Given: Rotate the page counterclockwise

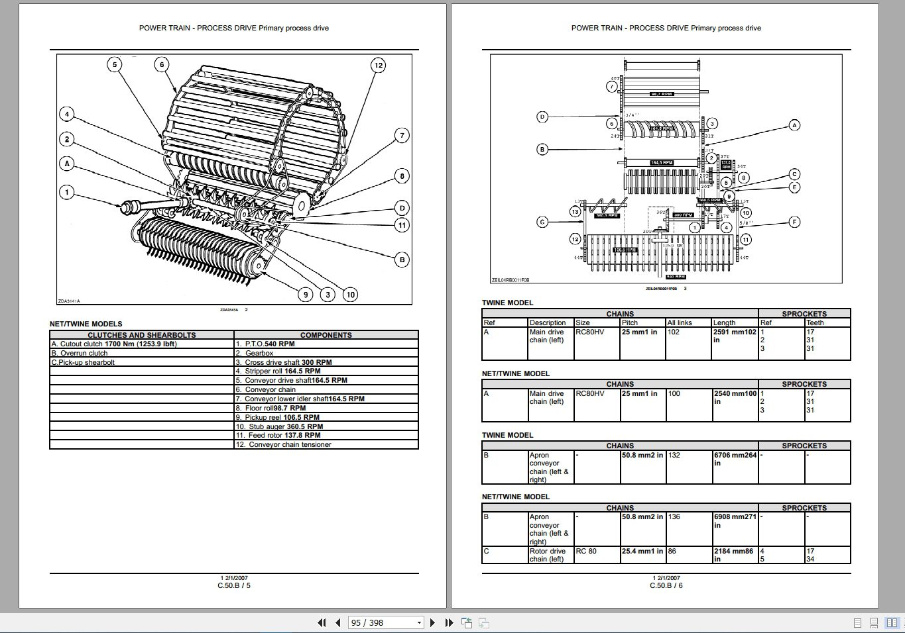Looking at the screenshot, I should (466, 622).
